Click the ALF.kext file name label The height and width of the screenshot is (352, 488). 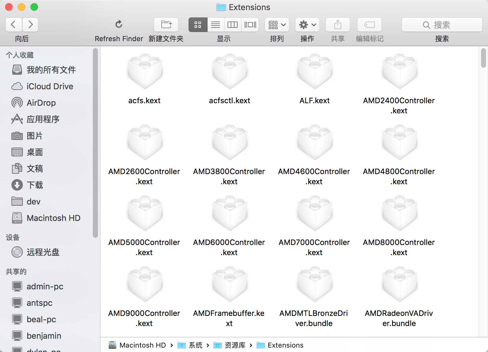[315, 101]
